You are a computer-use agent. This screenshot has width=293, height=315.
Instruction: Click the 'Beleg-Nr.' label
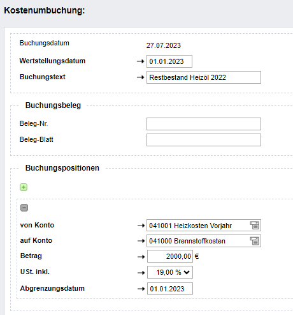(34, 123)
